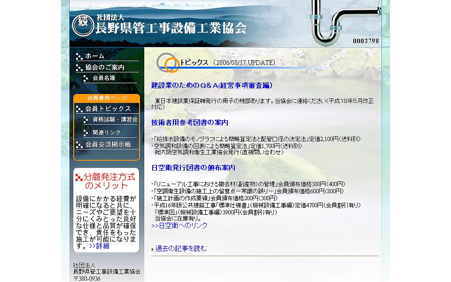Click the 長野県管工事設備工業協会 banner title
This screenshot has width=451, height=282.
pyautogui.click(x=171, y=29)
